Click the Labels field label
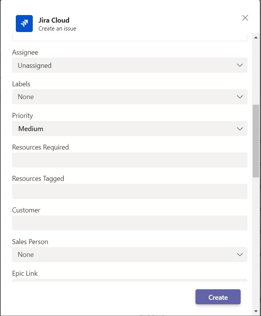Image resolution: width=261 pixels, height=316 pixels. pos(21,84)
